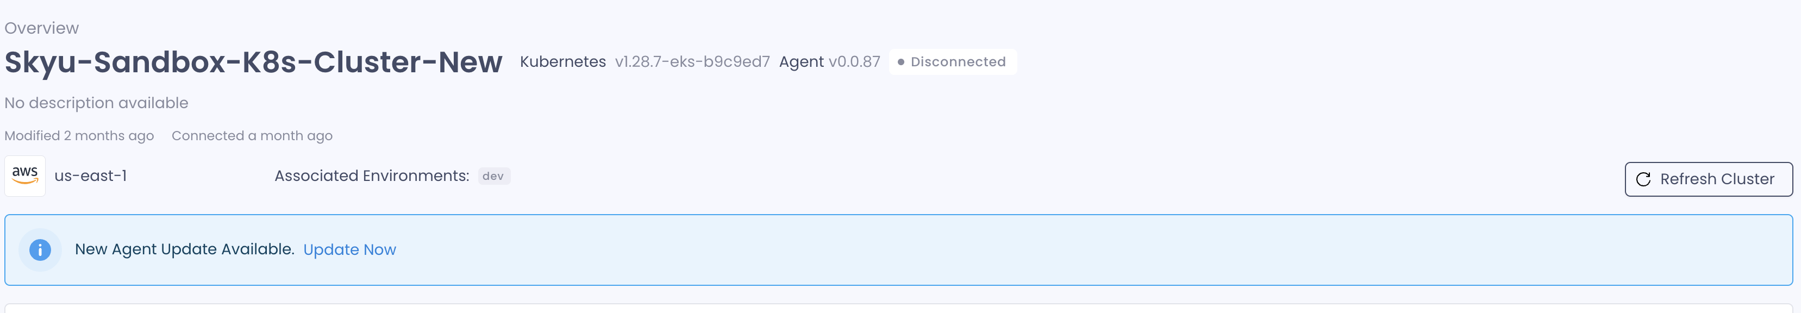
Task: Click the blue info circle icon
Action: (40, 249)
